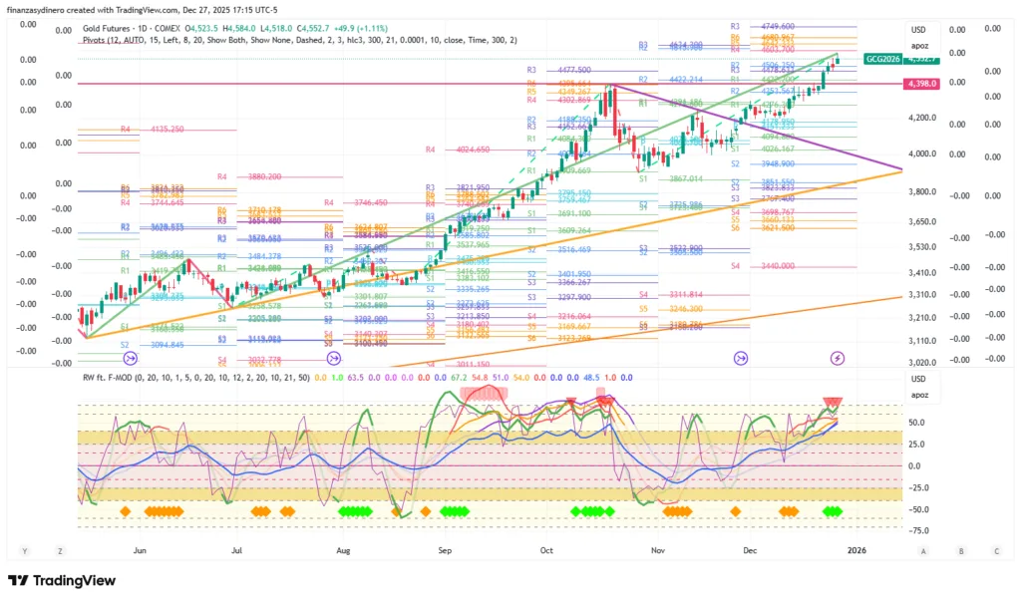Click the pink 4,398.0 price label
1021x601 pixels.
point(922,84)
